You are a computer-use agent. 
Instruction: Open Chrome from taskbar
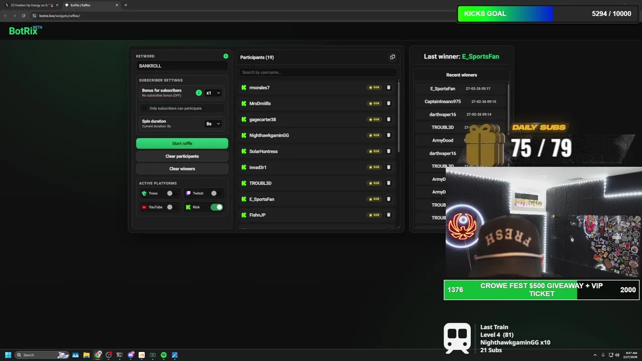click(97, 355)
